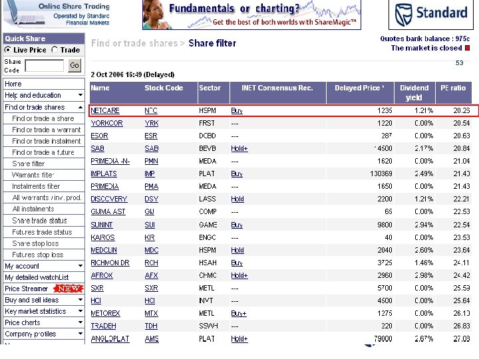The width and height of the screenshot is (479, 359).
Task: Open SAB's Hold+ recommendation link
Action: click(239, 149)
